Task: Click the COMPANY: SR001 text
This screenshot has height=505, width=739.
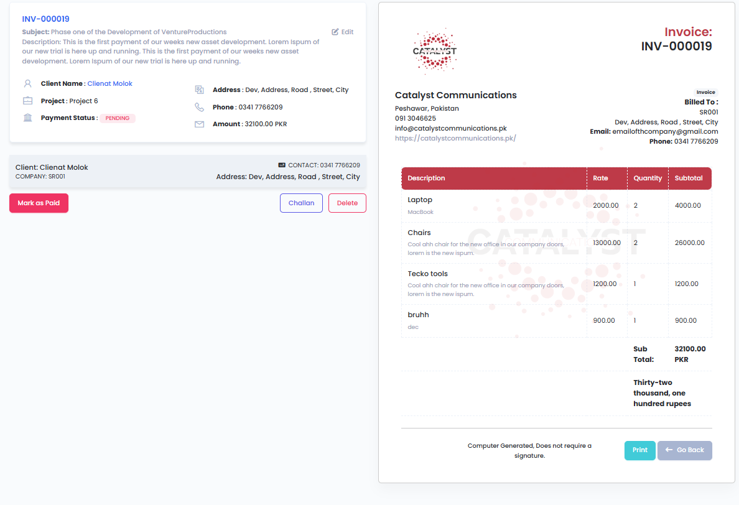Action: (x=40, y=177)
